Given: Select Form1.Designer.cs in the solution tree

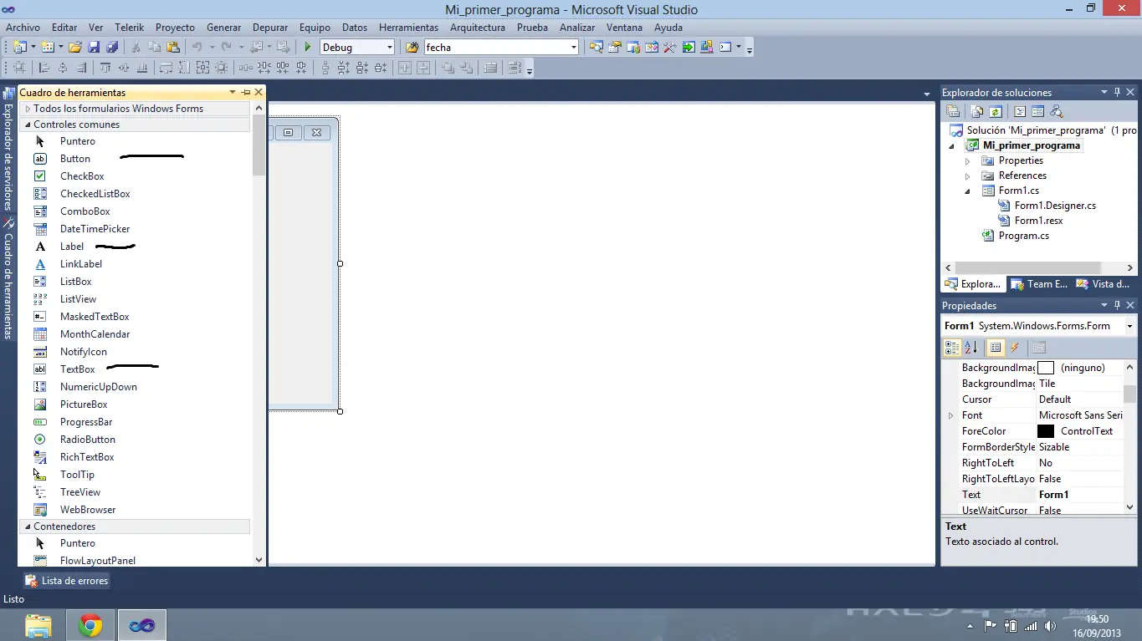Looking at the screenshot, I should pyautogui.click(x=1055, y=206).
